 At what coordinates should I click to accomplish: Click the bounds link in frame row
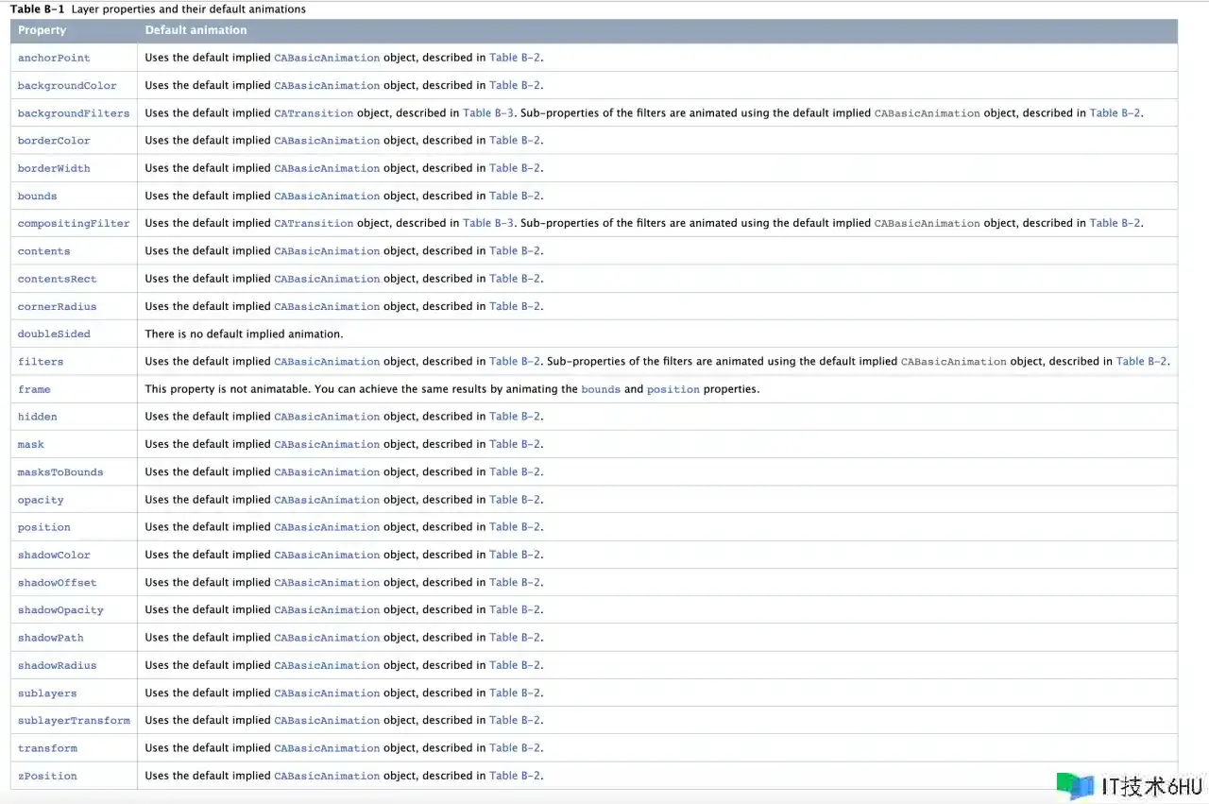(601, 389)
